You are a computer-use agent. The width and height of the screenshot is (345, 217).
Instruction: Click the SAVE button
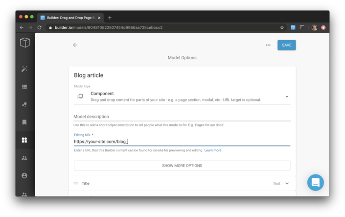pyautogui.click(x=286, y=45)
